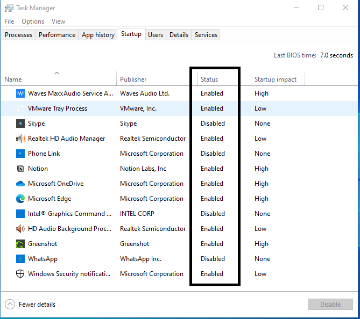Switch to the App history tab

[x=98, y=34]
